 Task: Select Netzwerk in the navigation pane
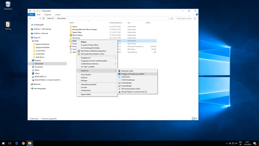37,84
